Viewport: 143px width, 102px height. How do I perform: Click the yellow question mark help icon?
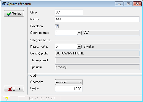click(7, 99)
